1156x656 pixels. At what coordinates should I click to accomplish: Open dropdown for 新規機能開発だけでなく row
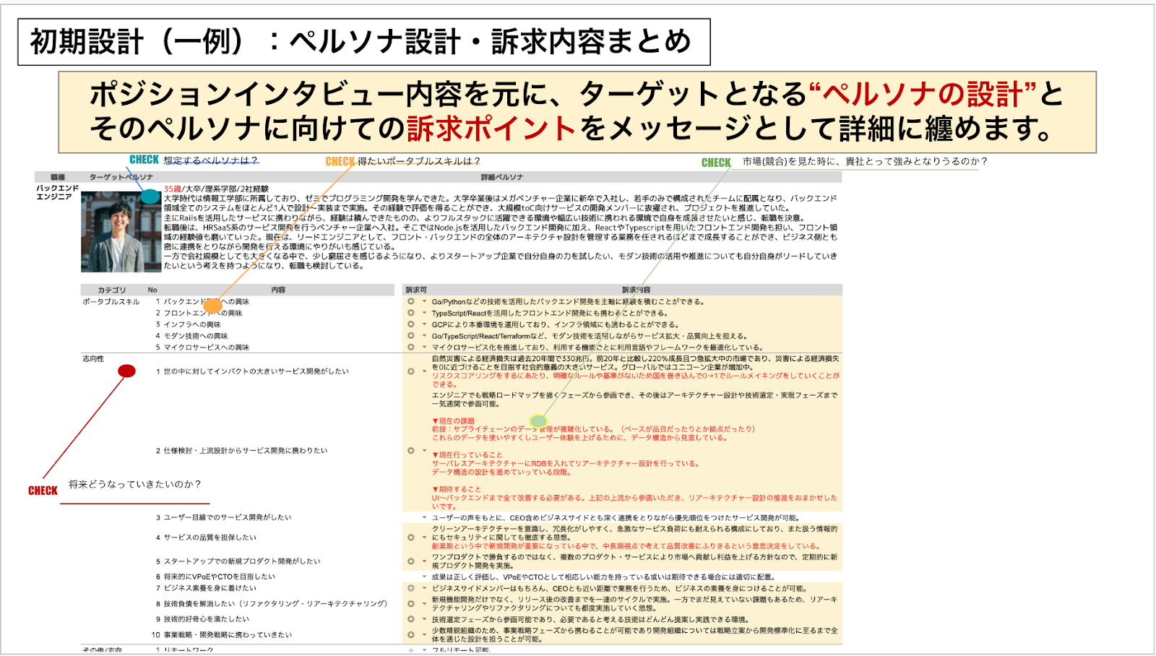point(424,604)
